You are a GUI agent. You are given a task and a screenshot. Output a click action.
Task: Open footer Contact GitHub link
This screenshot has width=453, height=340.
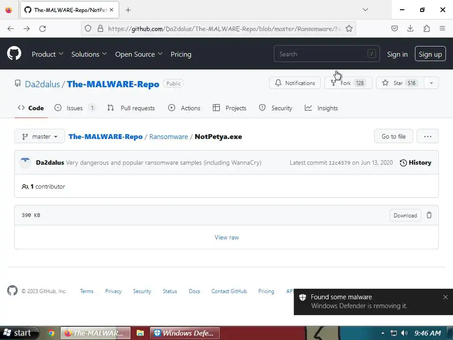[229, 291]
